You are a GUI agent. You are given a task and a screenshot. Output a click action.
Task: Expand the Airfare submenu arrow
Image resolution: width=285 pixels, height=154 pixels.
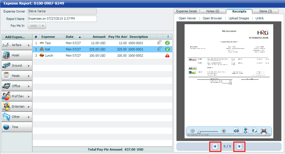click(29, 45)
